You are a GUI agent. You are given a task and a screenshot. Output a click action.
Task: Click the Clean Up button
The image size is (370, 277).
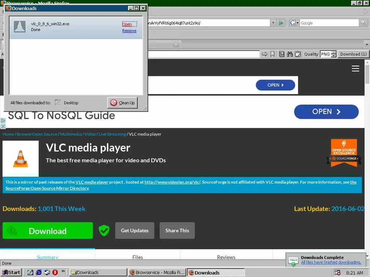point(122,103)
